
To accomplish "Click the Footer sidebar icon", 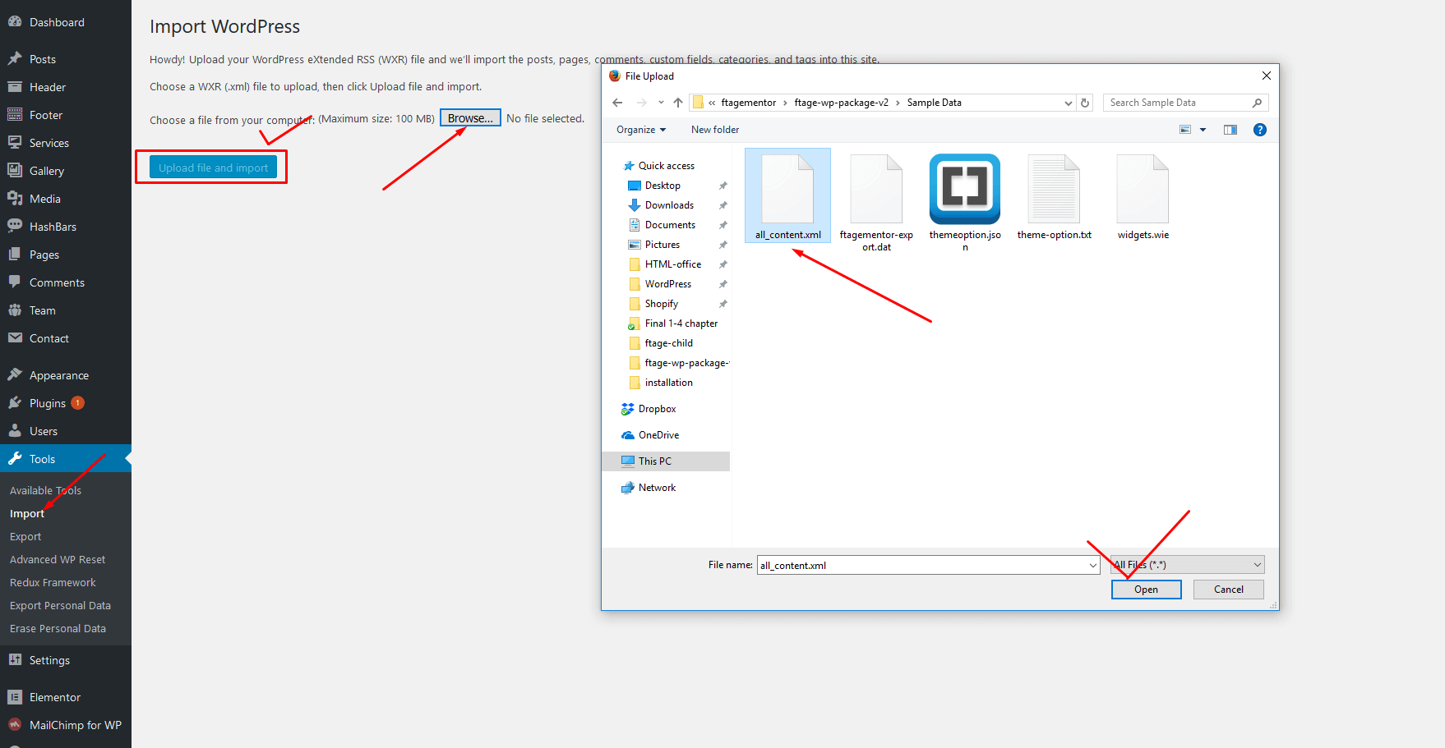I will point(15,115).
